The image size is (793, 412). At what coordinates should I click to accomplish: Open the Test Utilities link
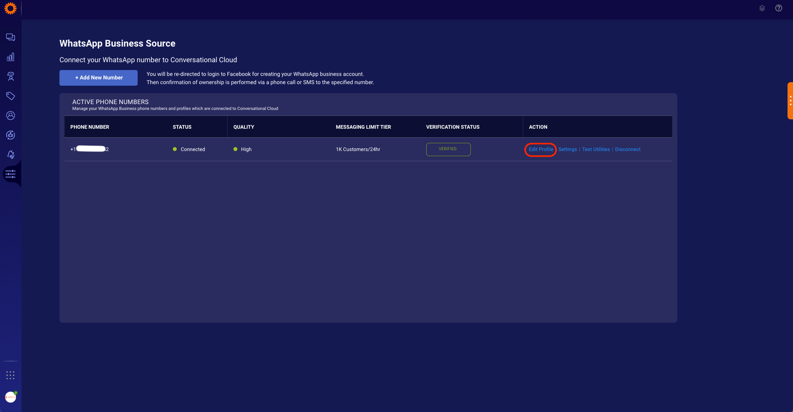coord(596,149)
